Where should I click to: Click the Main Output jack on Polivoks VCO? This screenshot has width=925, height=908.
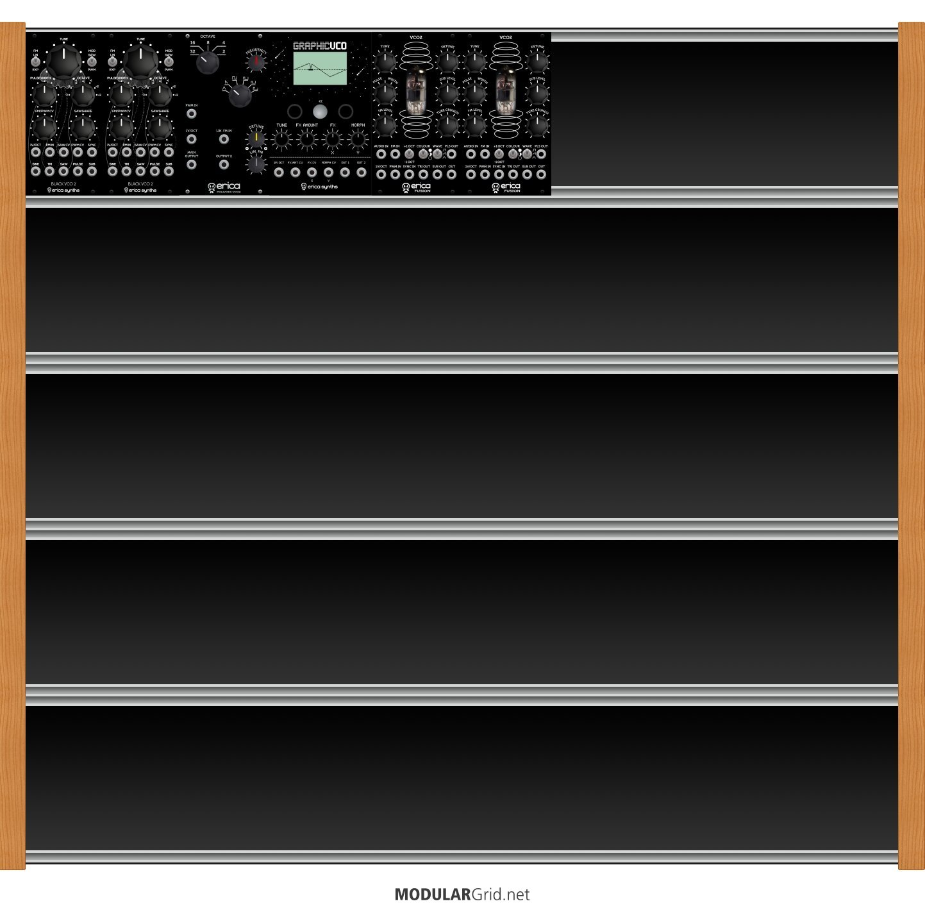[x=192, y=165]
